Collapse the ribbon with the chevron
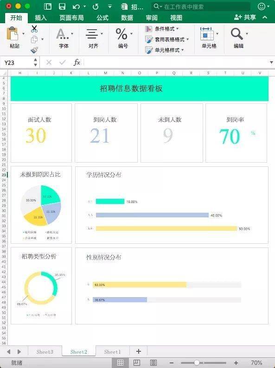 point(265,17)
